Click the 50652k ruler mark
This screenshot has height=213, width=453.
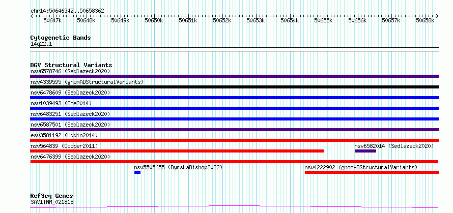click(222, 20)
